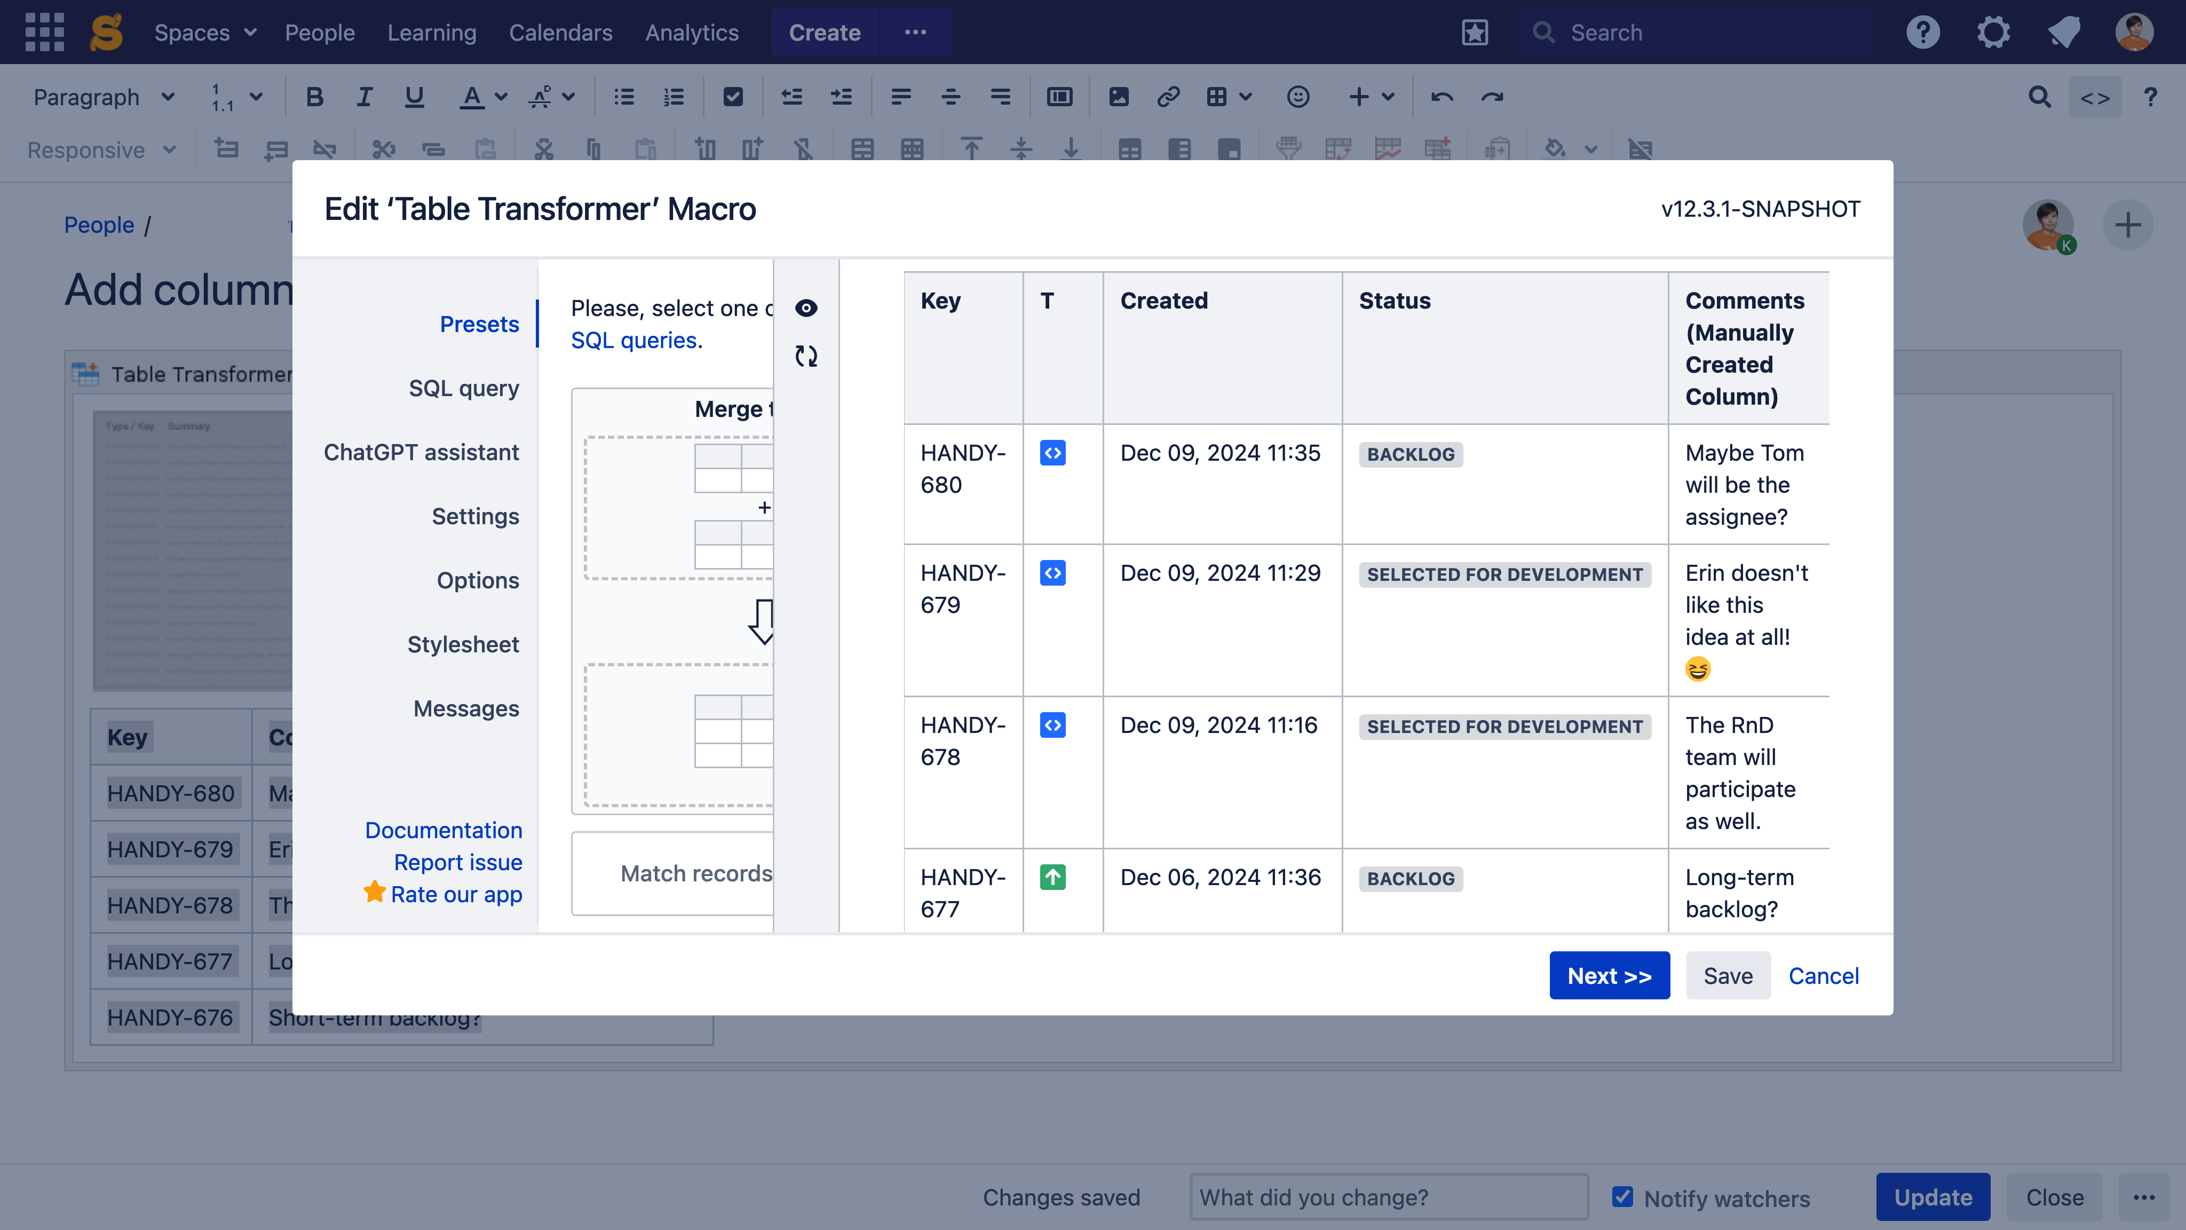
Task: Open the Settings tab
Action: coord(475,516)
